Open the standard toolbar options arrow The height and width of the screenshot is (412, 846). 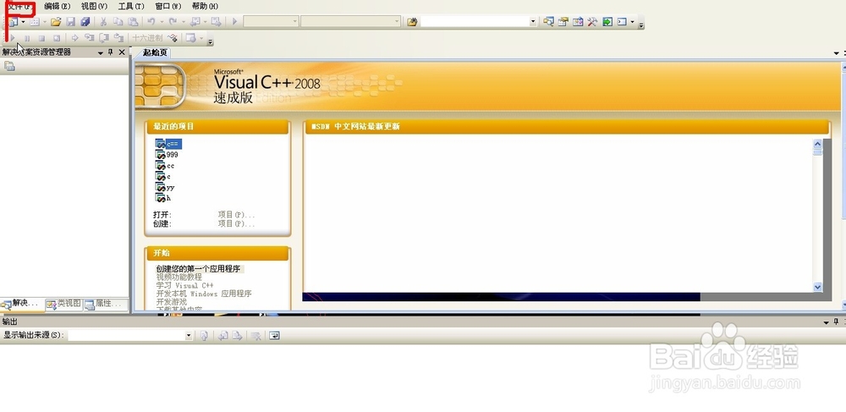click(641, 25)
